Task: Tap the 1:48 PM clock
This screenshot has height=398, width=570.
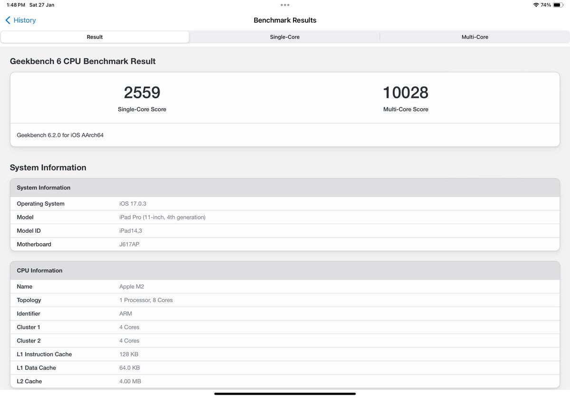Action: coord(15,5)
